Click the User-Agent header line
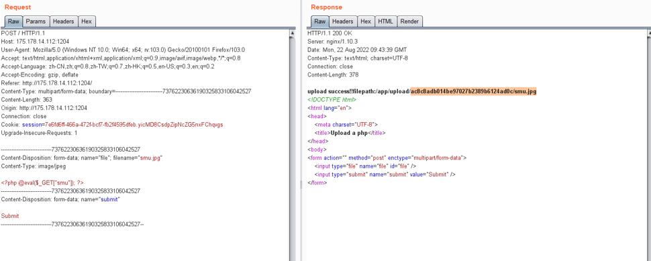This screenshot has height=261, width=651. pos(123,50)
